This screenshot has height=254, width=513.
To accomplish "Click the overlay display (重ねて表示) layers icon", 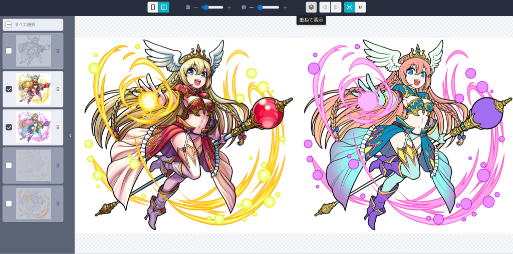I will tap(311, 7).
